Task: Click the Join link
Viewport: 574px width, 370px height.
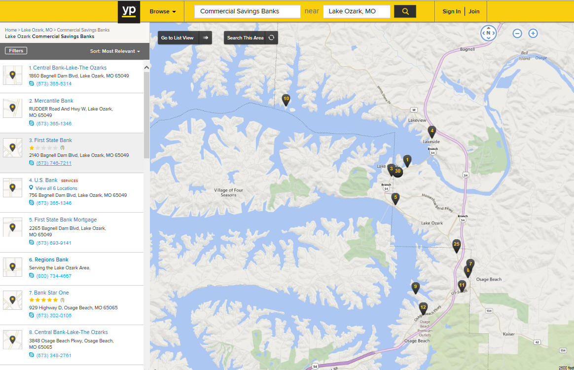Action: click(x=474, y=11)
